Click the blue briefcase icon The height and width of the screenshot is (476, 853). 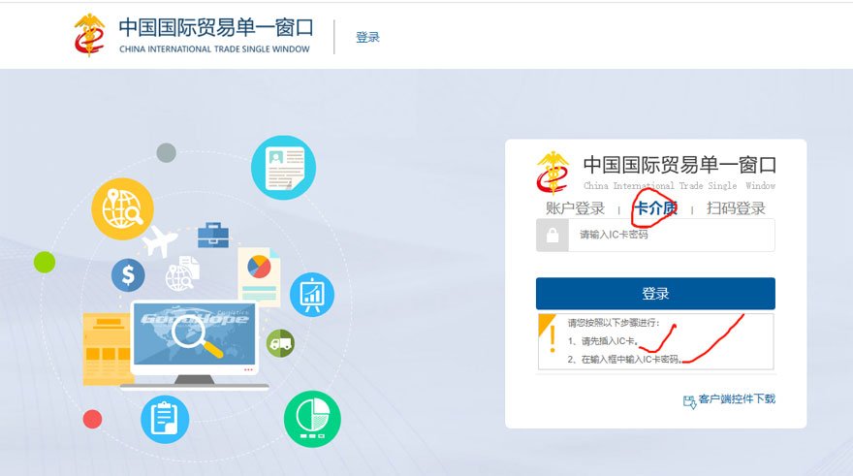tap(213, 235)
